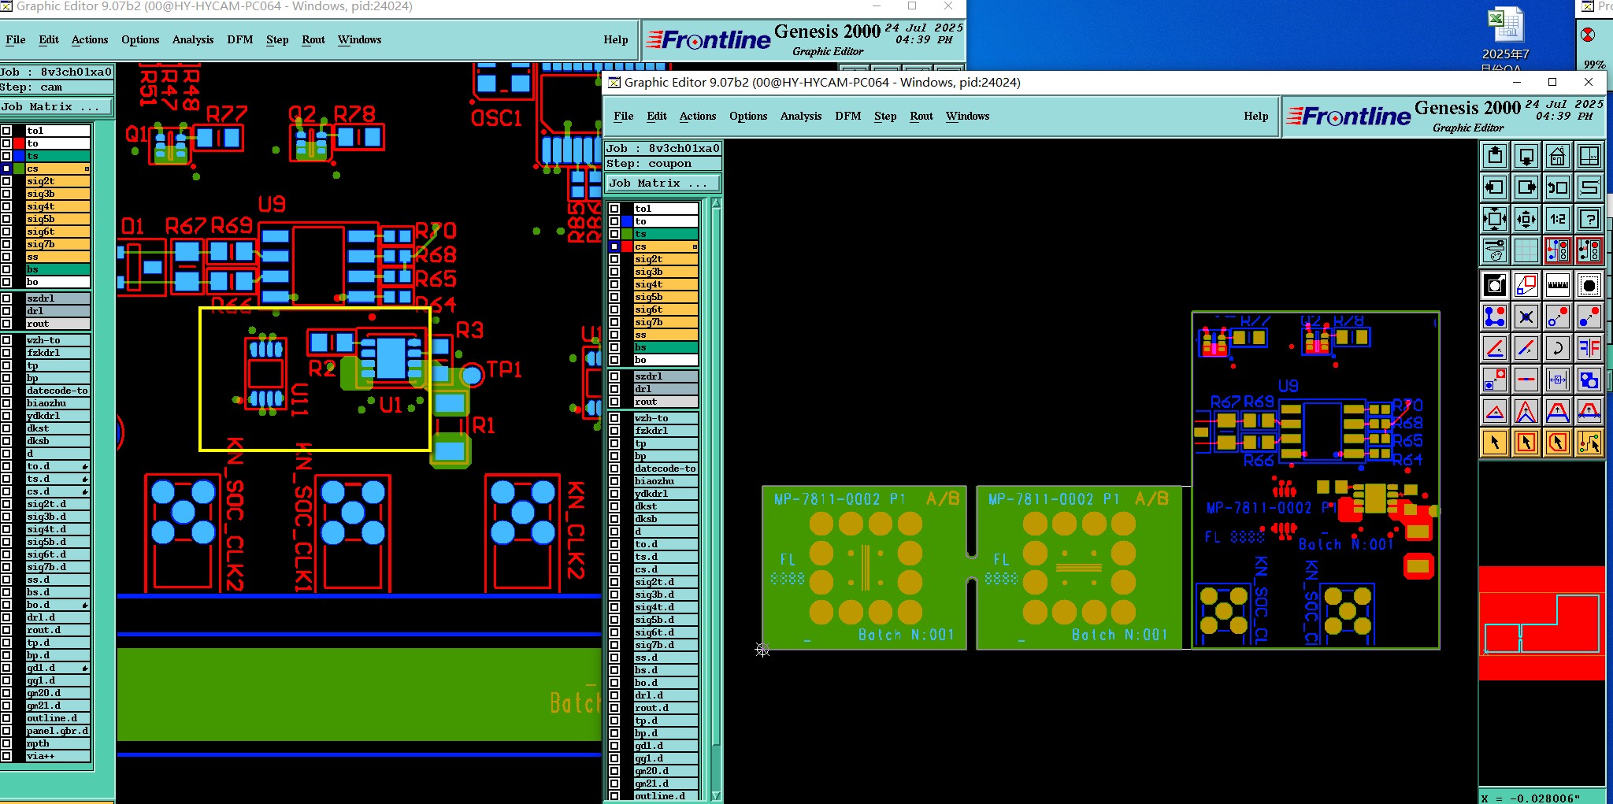Open the Job Matrix button in coupon window

point(662,183)
